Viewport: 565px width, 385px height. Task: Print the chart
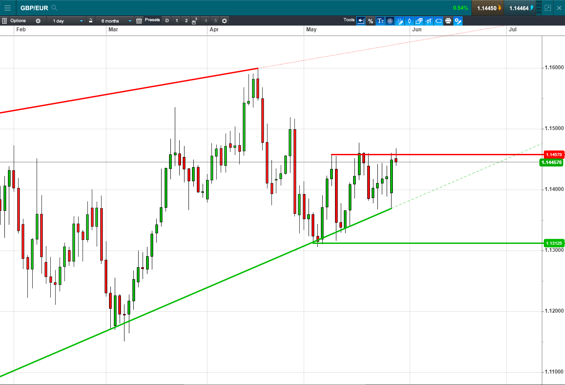pyautogui.click(x=448, y=21)
